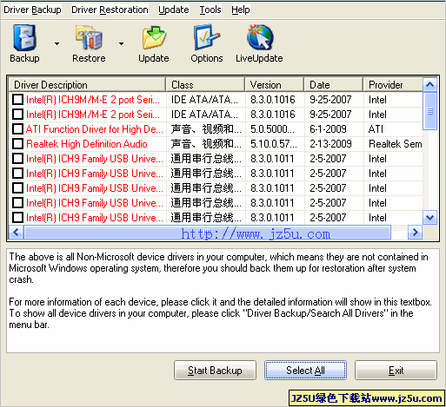
Task: Check the first Intel ICH9M/M-E driver checkbox
Action: [17, 100]
